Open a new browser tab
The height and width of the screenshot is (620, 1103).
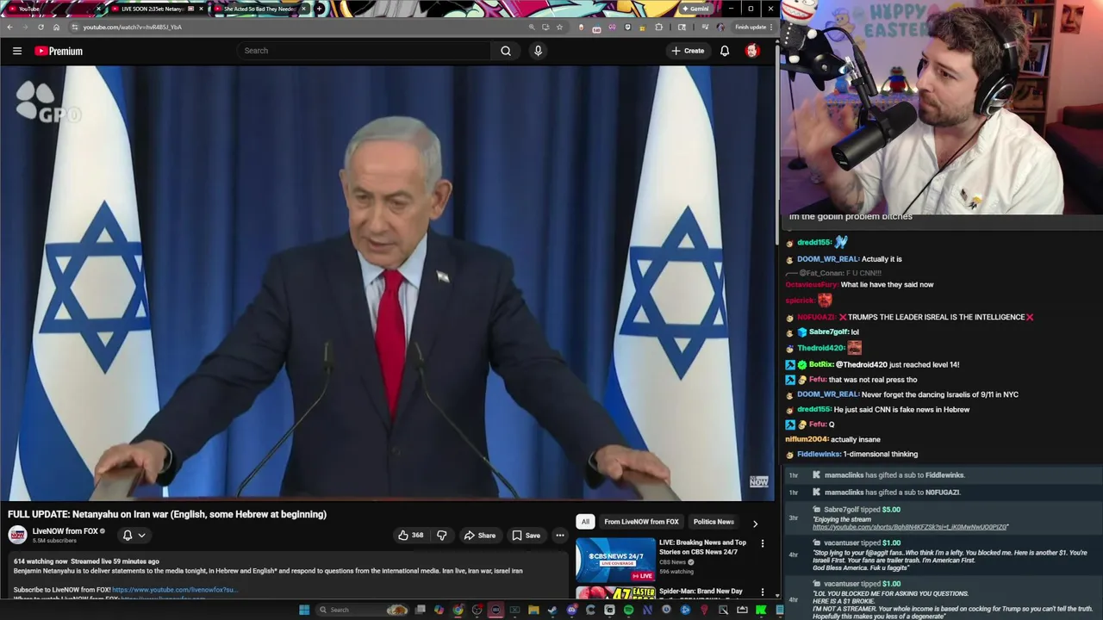320,9
